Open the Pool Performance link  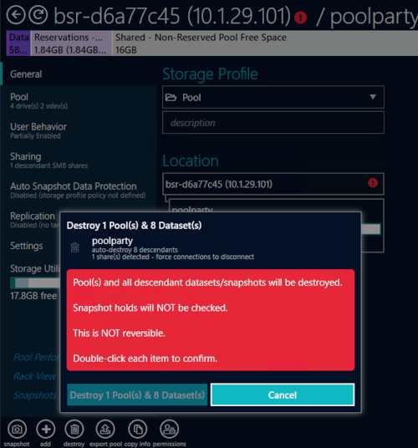[x=37, y=357]
